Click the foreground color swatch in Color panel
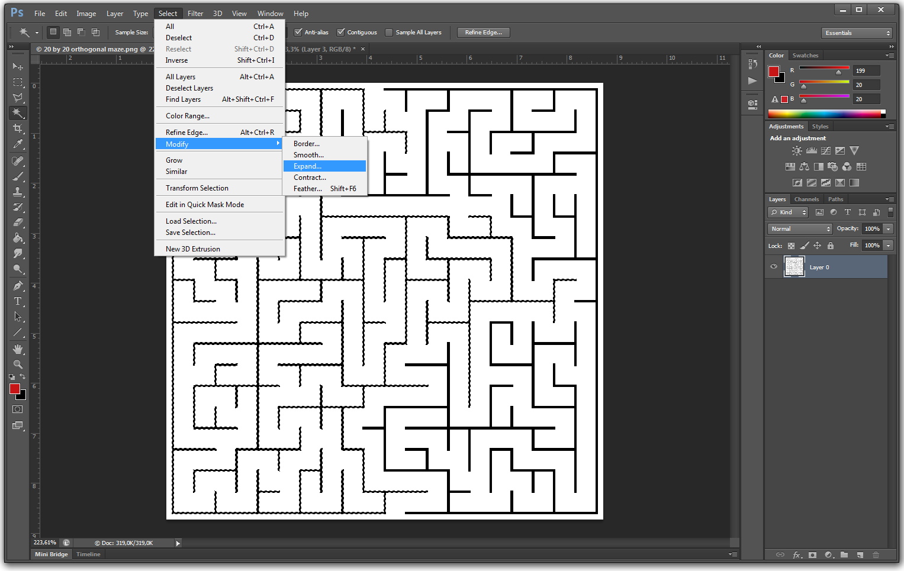Screen dimensions: 904x571 (773, 72)
